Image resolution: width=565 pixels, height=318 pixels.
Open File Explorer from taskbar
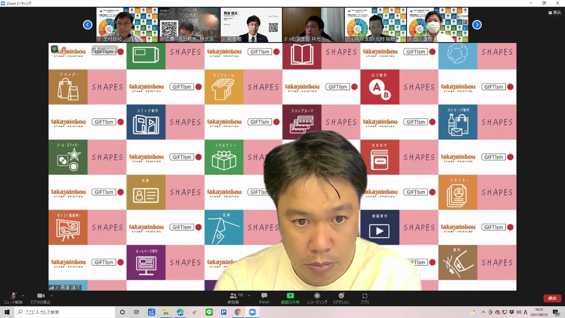click(166, 312)
